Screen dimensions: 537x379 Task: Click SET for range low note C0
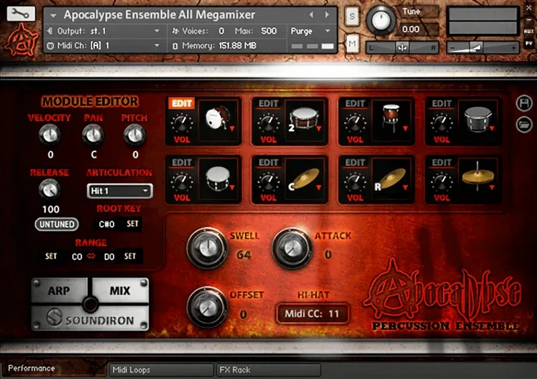click(51, 256)
